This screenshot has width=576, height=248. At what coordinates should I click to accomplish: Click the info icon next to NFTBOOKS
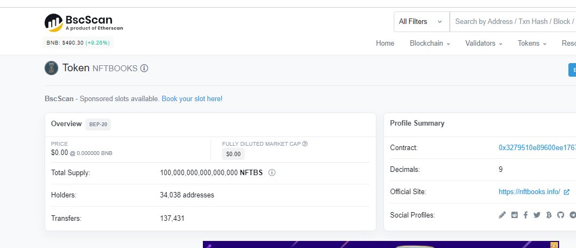click(x=144, y=69)
